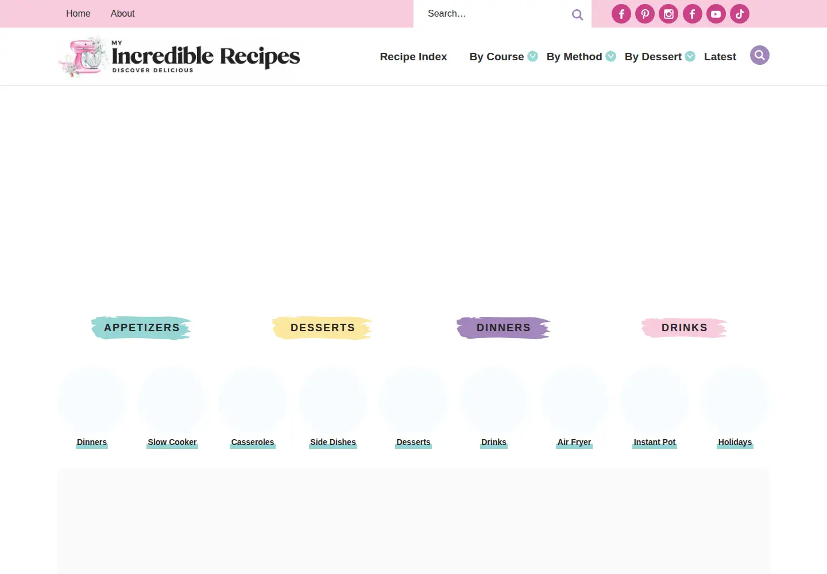The image size is (827, 574).
Task: Open the purple circular search button
Action: [x=760, y=55]
